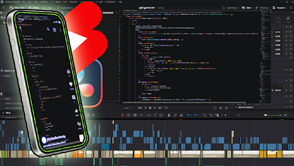Click the horizontal scrollbar under the code
Screen dimensions: 294x166
[x=184, y=102]
